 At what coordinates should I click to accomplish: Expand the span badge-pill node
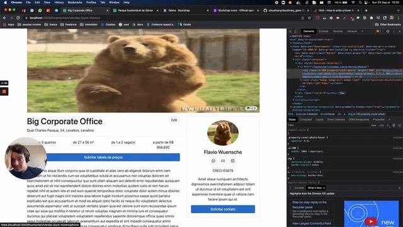[x=301, y=80]
